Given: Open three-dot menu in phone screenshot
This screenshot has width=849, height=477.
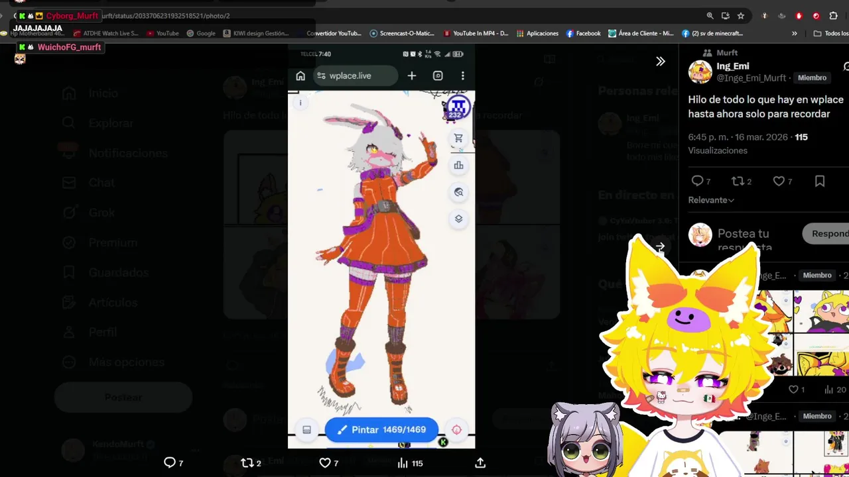Looking at the screenshot, I should pyautogui.click(x=462, y=76).
